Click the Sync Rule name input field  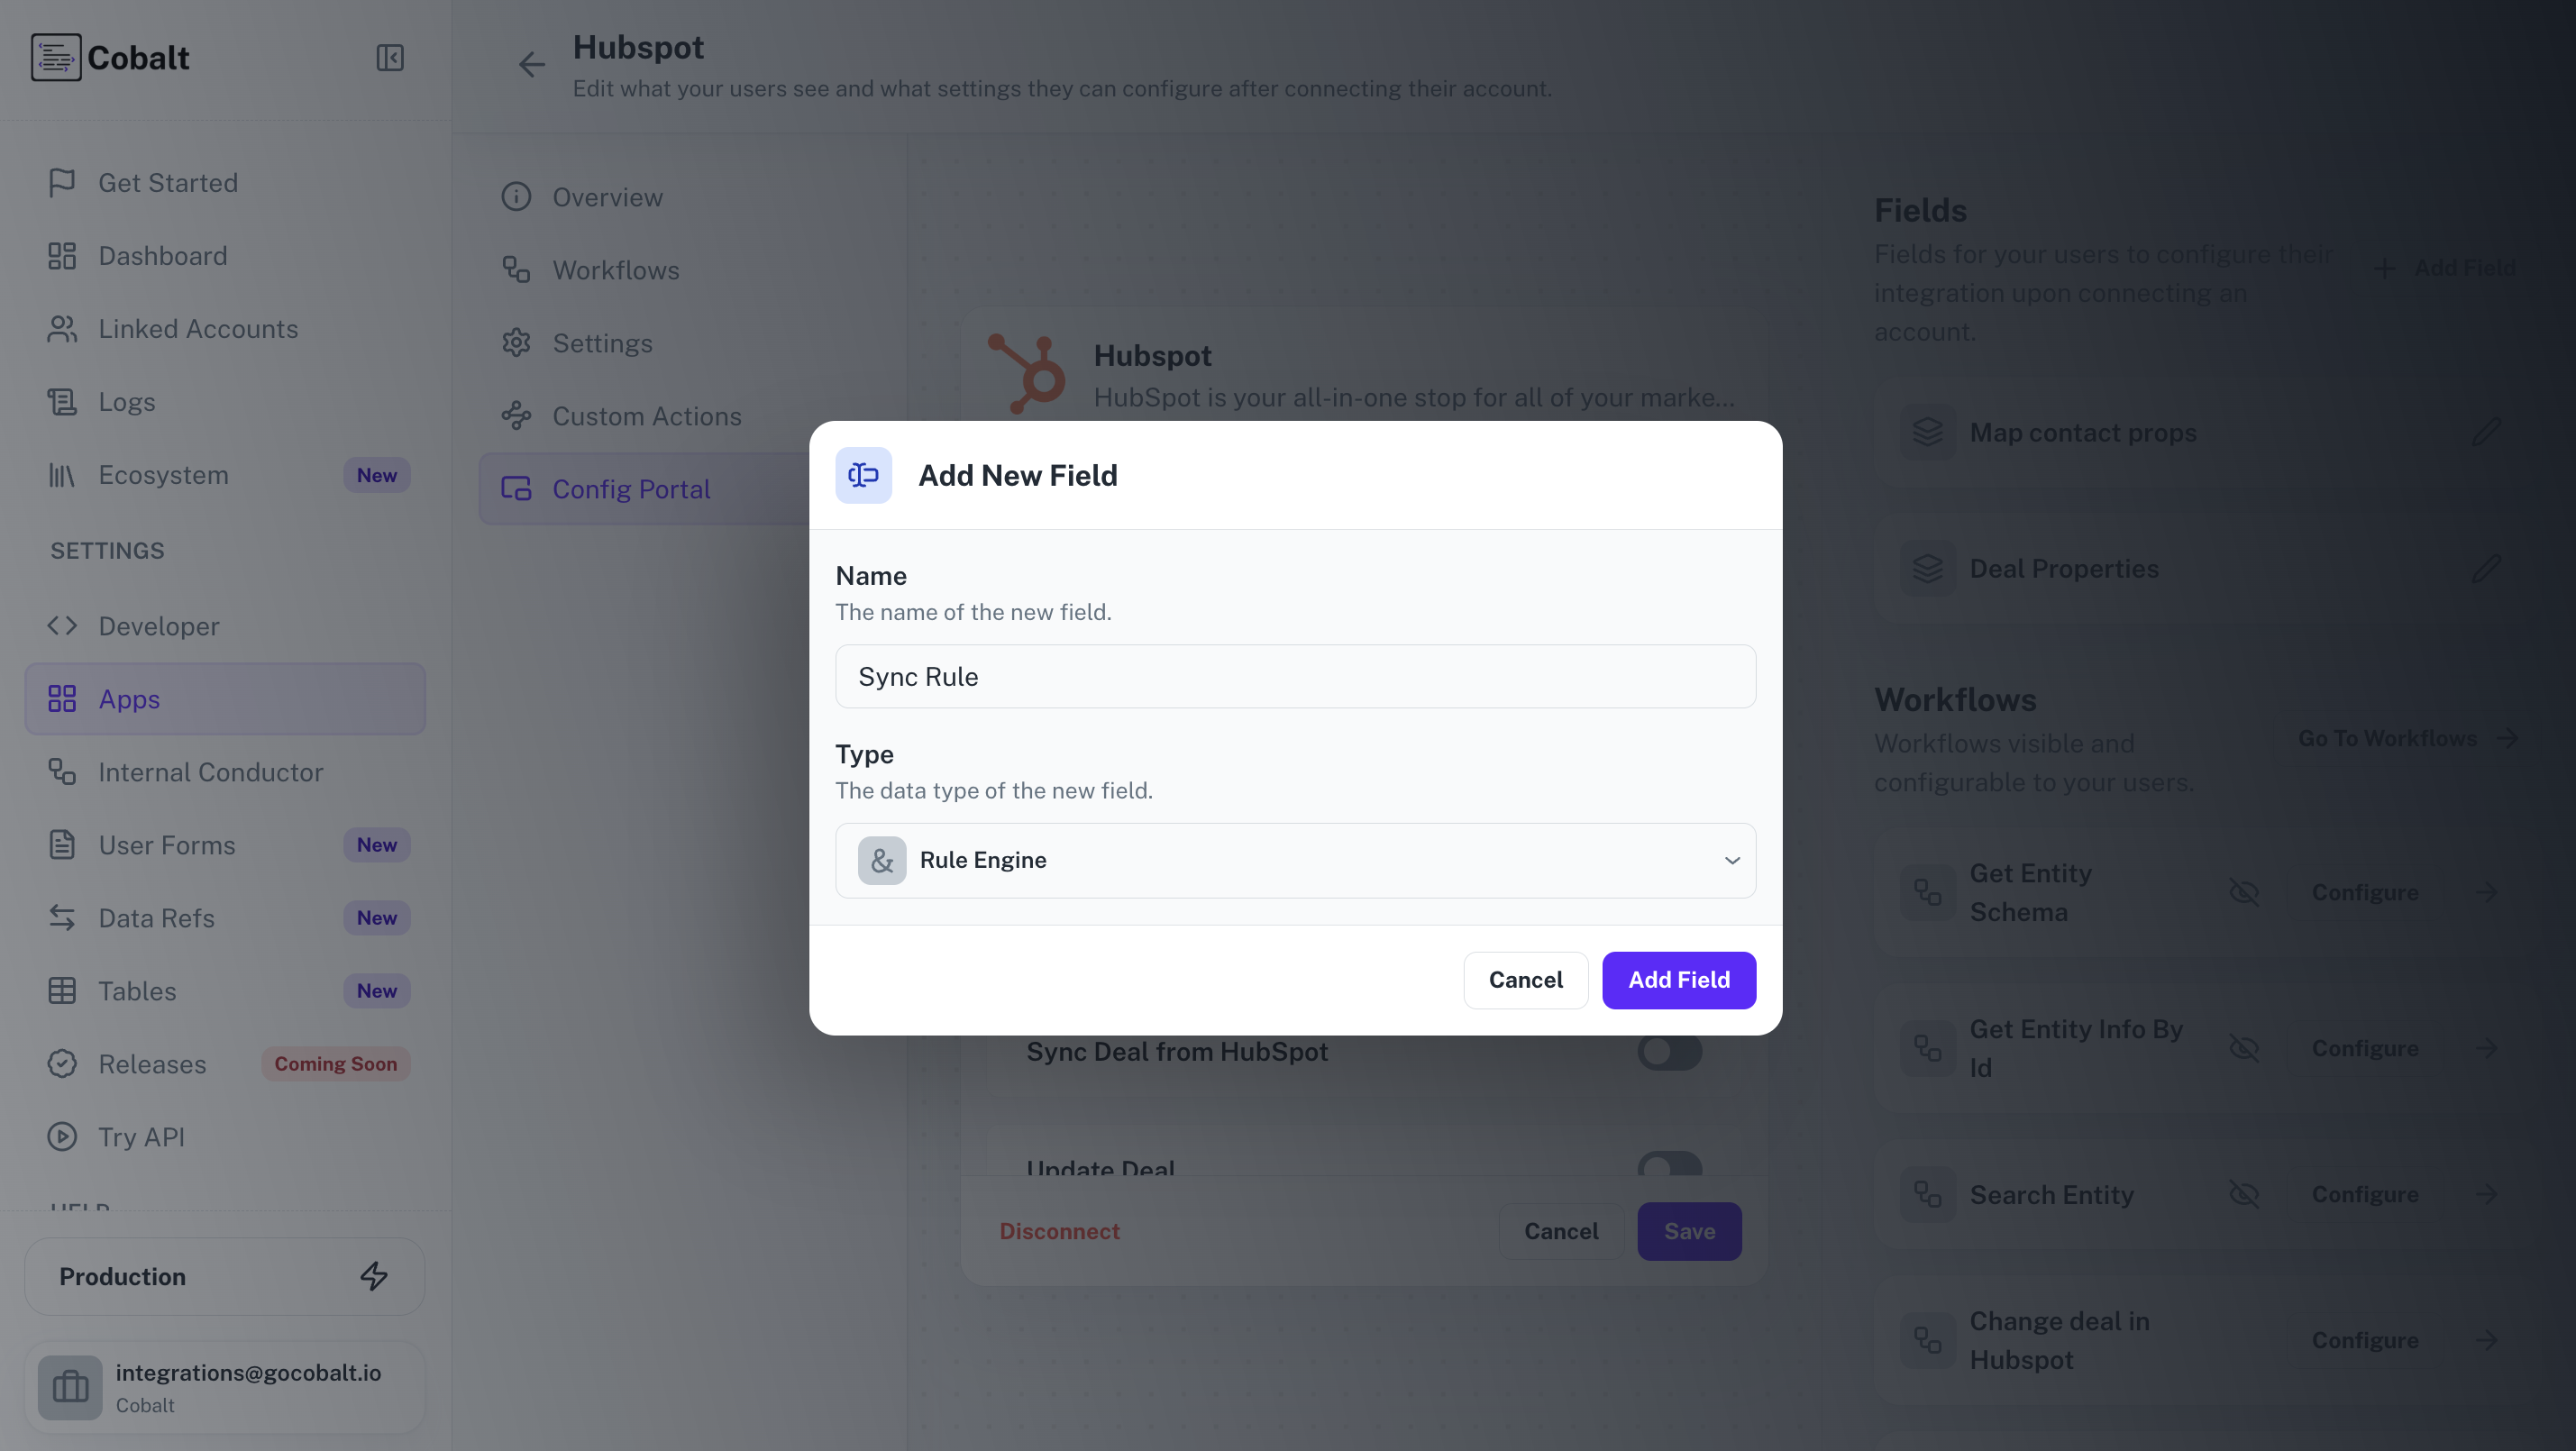pos(1295,676)
